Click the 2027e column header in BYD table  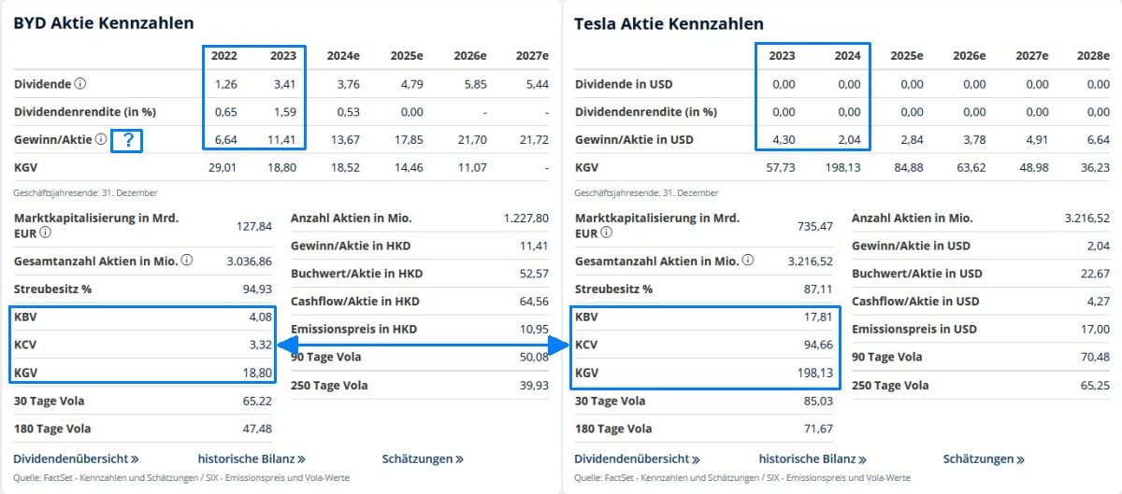(x=531, y=56)
